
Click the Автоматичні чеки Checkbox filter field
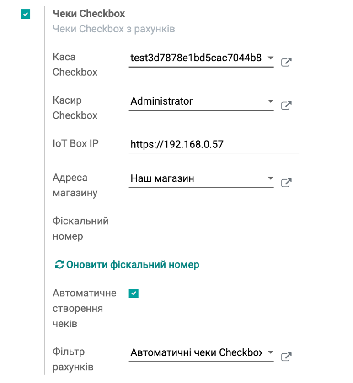[196, 352]
